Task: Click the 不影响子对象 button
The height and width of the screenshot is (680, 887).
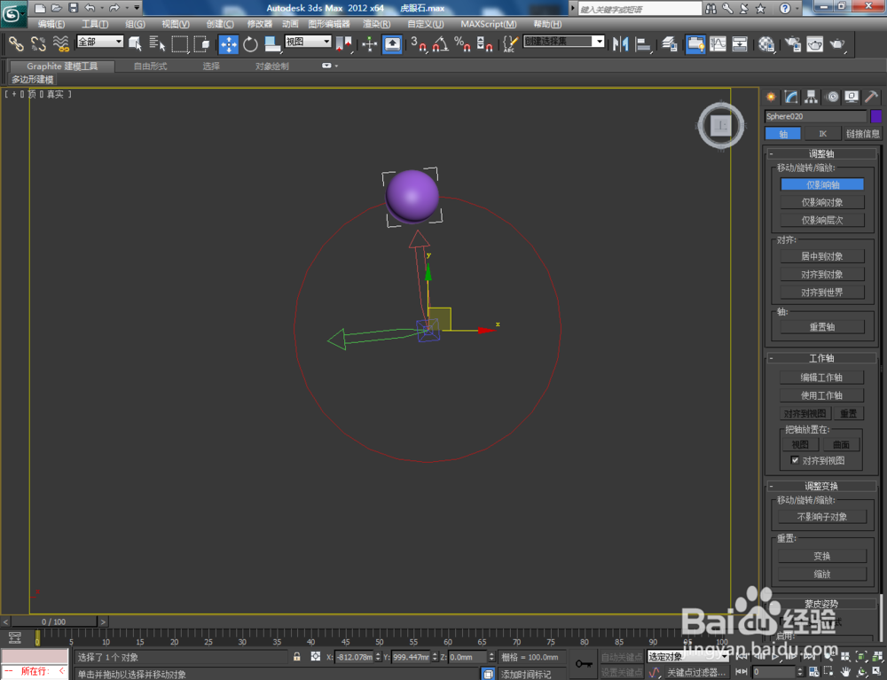Action: 822,517
